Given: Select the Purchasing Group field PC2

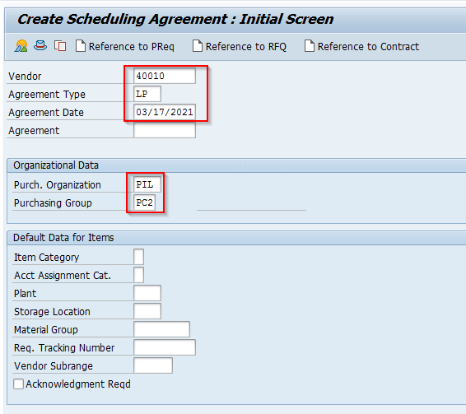Looking at the screenshot, I should pyautogui.click(x=144, y=202).
